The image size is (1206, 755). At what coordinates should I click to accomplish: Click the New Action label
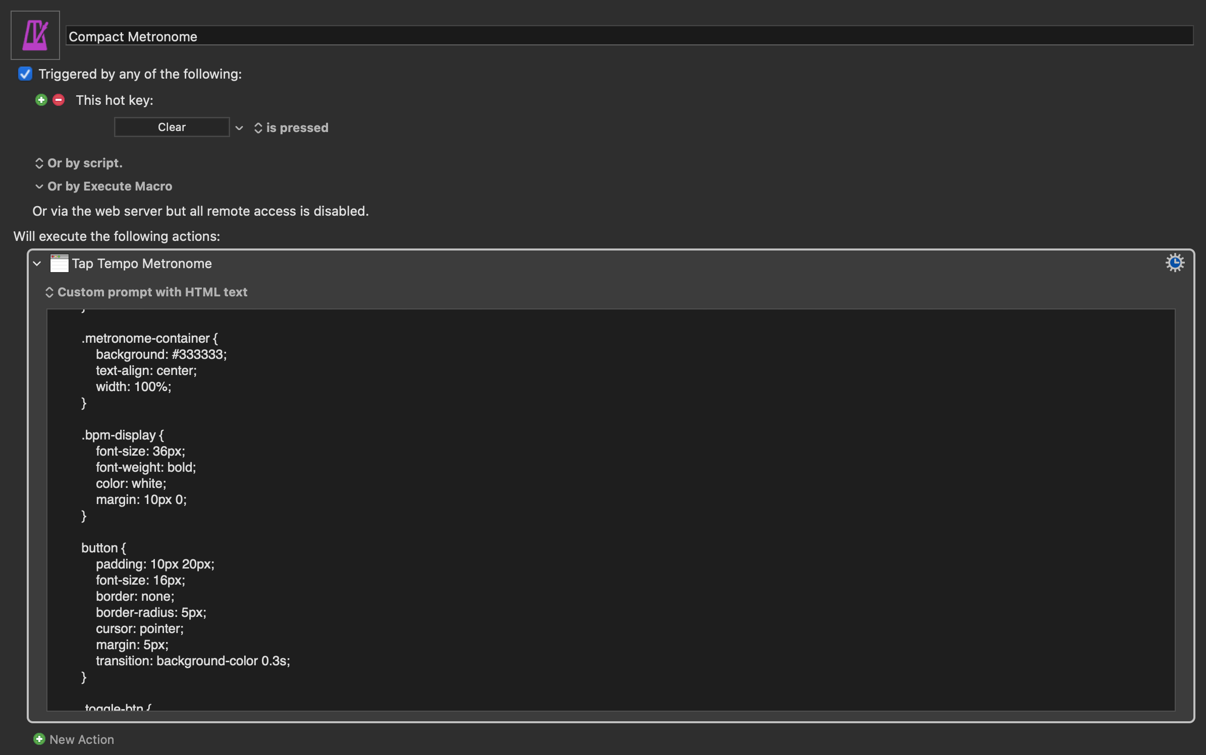point(82,739)
